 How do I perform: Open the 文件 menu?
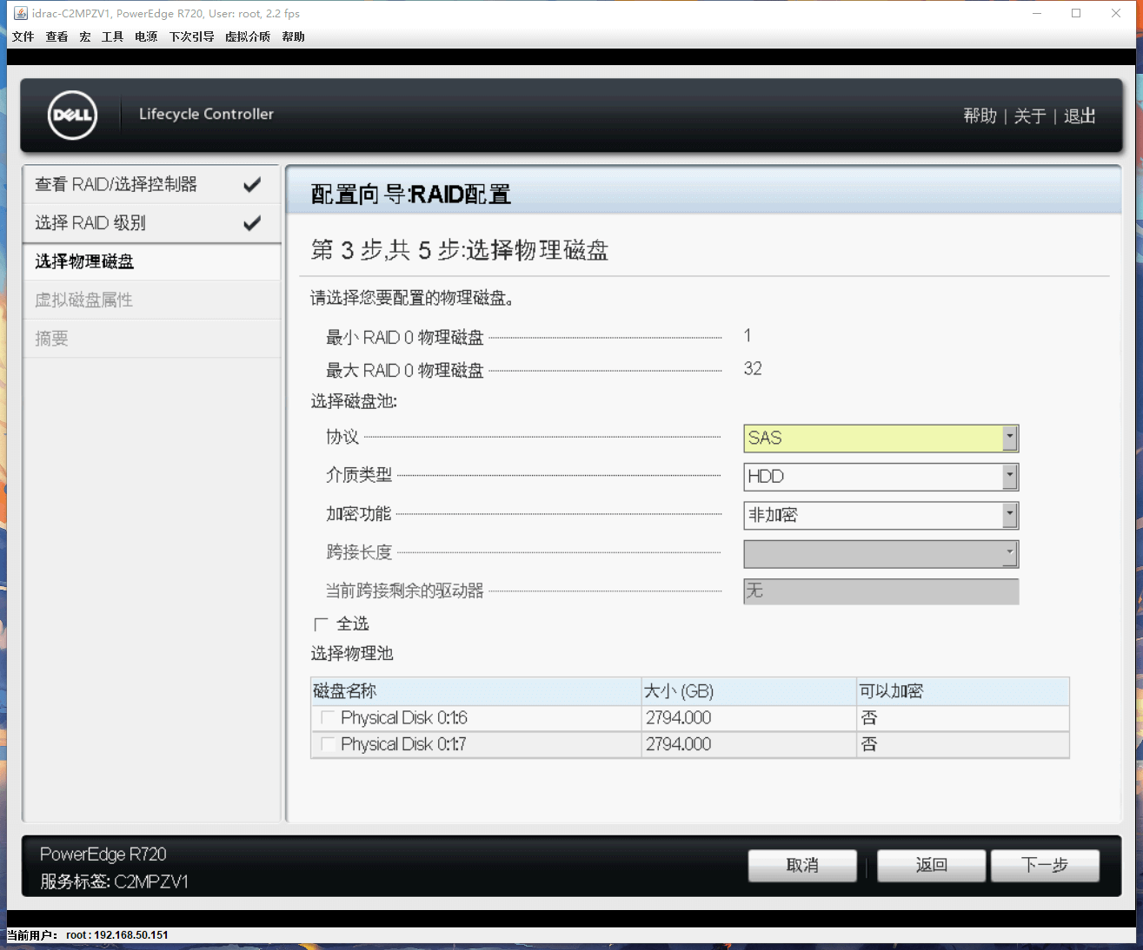click(x=23, y=36)
